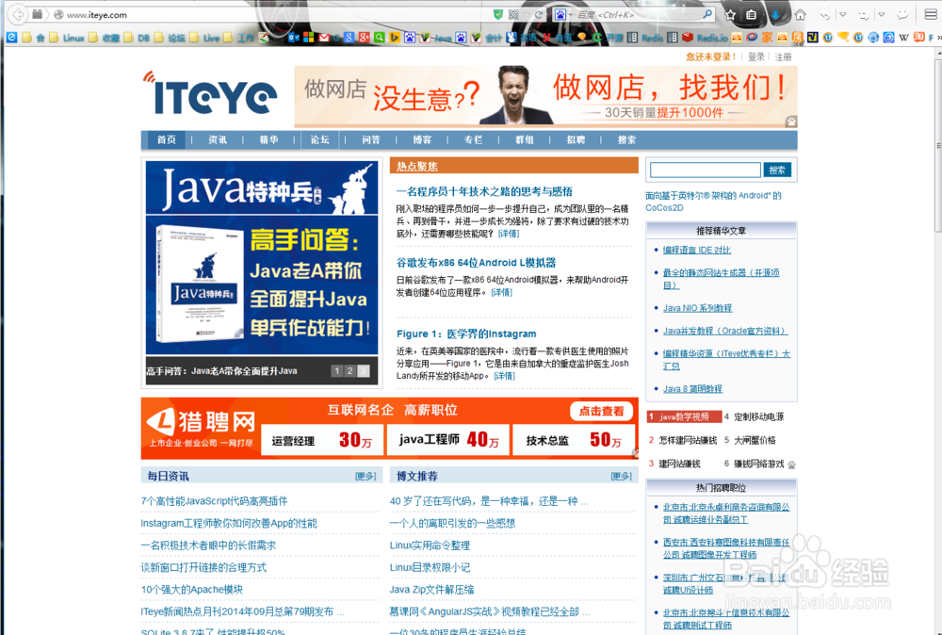Click the Baidu paw search engine icon

click(x=560, y=14)
